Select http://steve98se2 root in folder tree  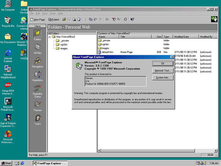(x=66, y=37)
